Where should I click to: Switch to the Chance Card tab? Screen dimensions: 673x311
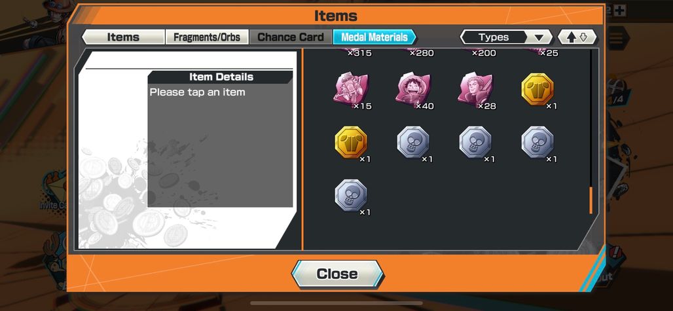click(291, 37)
